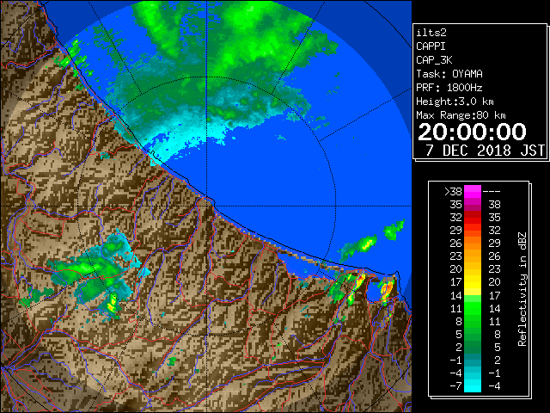
Task: Pick the magenta >38 dBZ color swatch
Action: [473, 192]
